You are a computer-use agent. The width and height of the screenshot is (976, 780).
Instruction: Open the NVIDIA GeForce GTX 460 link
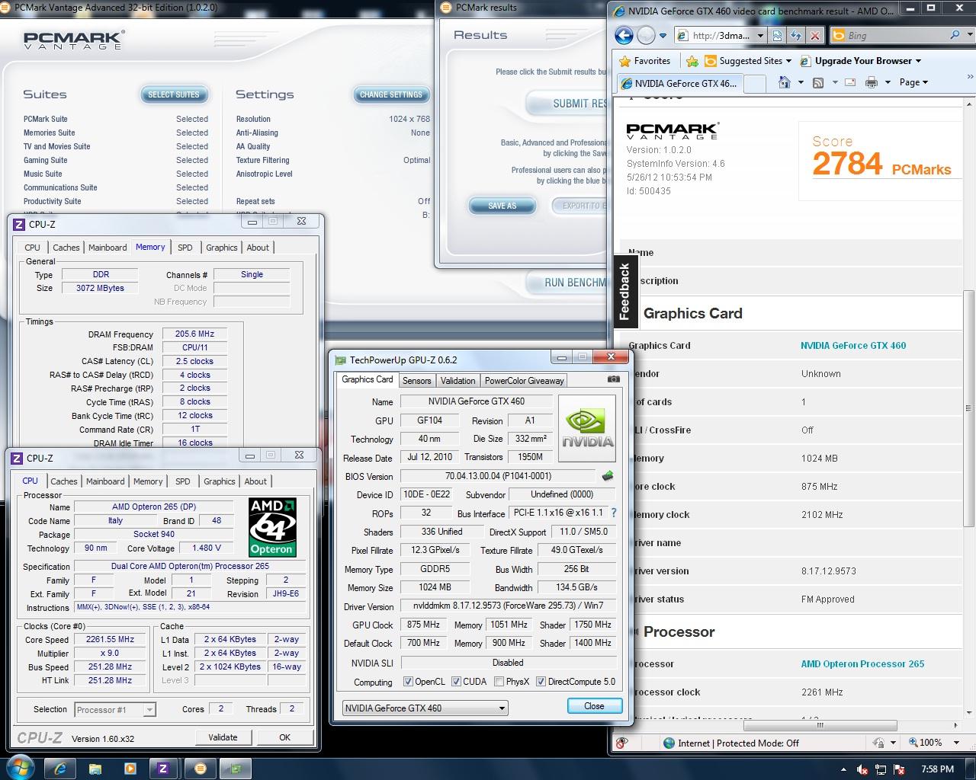click(x=853, y=345)
